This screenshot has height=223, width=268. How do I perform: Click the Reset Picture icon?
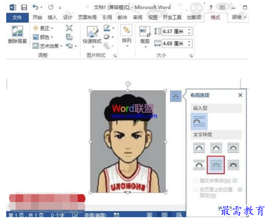[69, 46]
